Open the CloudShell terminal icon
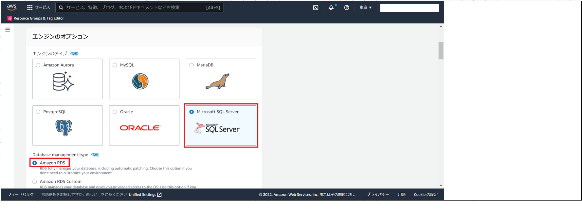Screen dimensions: 582x212 pyautogui.click(x=316, y=8)
